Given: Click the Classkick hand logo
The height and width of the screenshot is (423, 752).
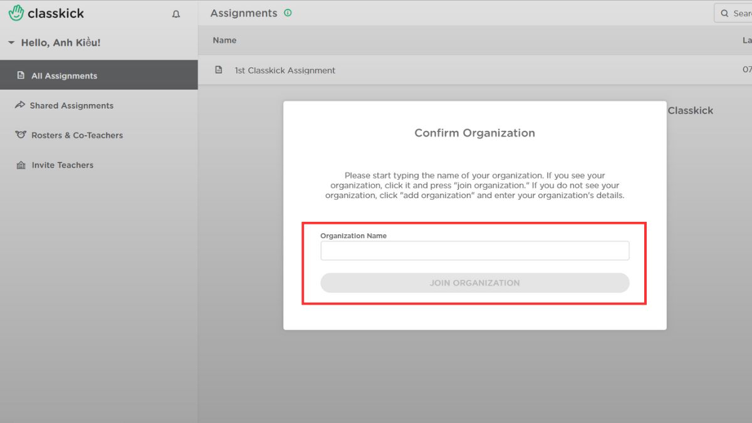Looking at the screenshot, I should click(x=16, y=13).
